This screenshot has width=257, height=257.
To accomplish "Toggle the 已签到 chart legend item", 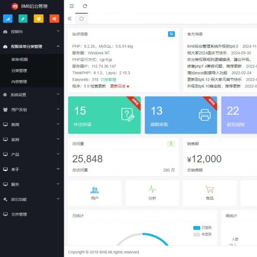I will coord(203,228).
